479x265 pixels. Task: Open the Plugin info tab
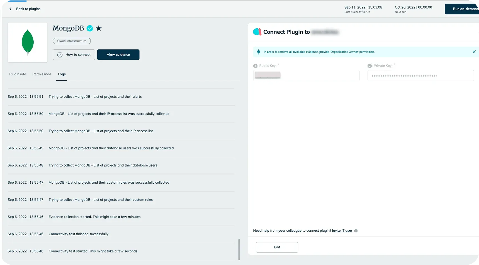click(x=18, y=74)
